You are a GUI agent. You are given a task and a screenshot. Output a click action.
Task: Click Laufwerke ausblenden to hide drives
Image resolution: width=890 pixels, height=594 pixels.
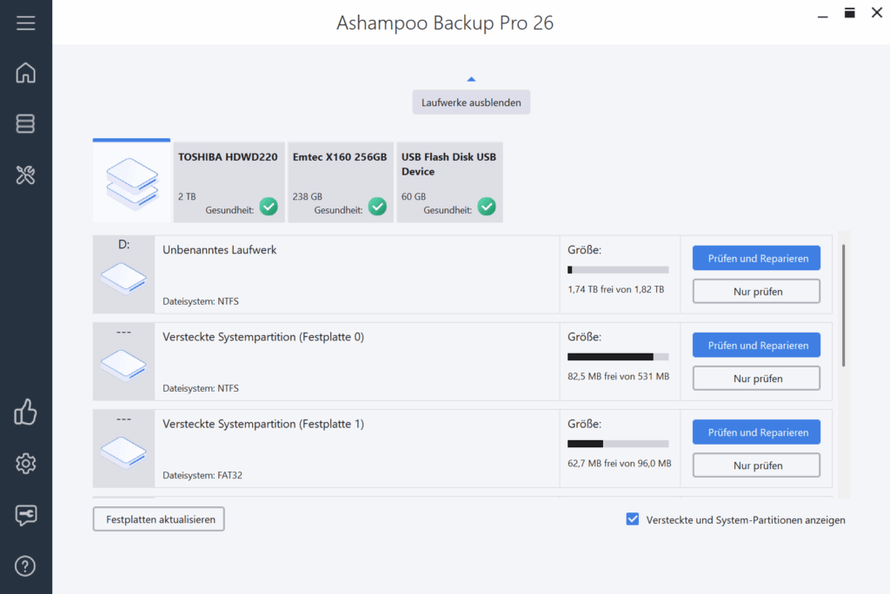(471, 102)
